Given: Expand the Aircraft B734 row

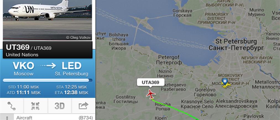Looking at the screenshot, I should [x=48, y=117].
